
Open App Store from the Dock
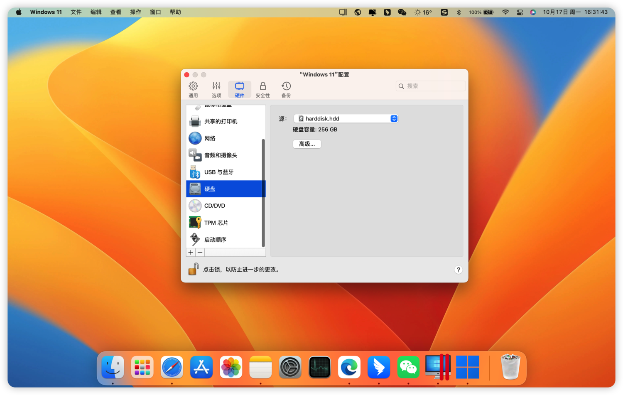201,367
